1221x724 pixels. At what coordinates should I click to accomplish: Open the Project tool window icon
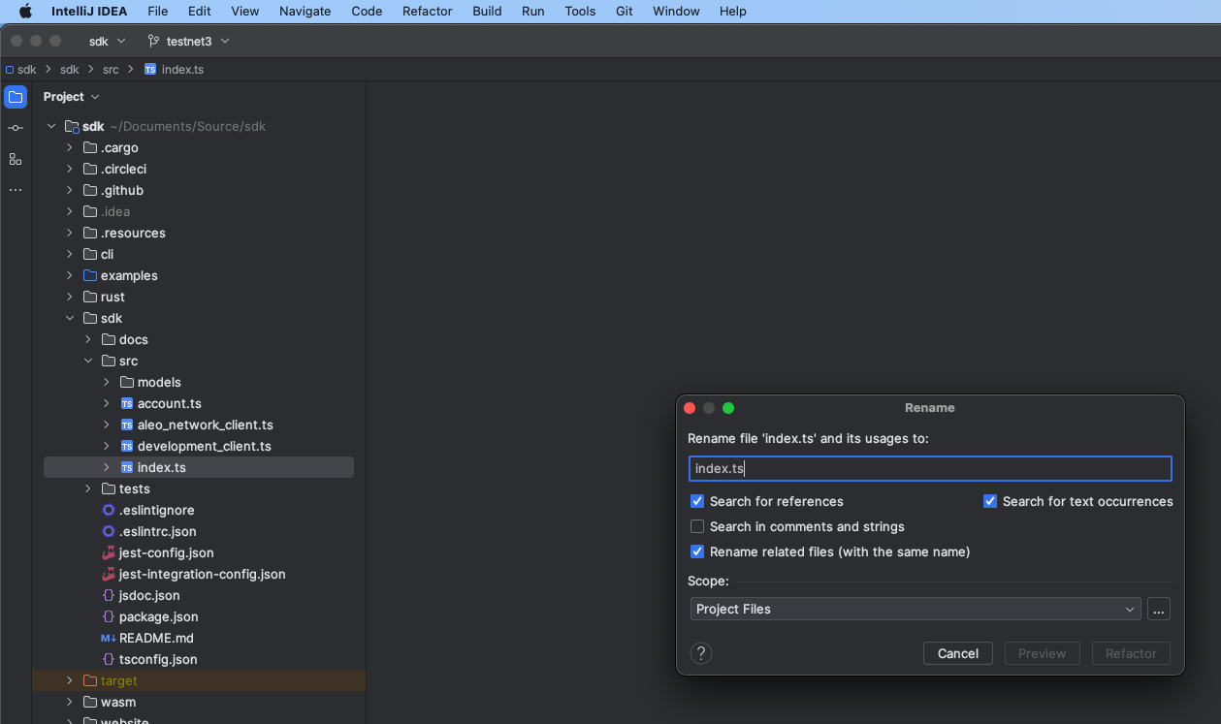(15, 97)
